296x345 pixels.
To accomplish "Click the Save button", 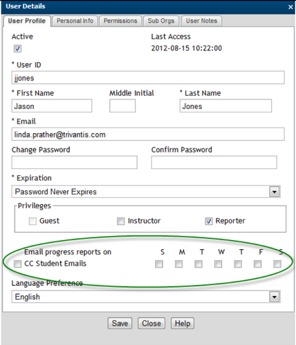I will pyautogui.click(x=120, y=324).
